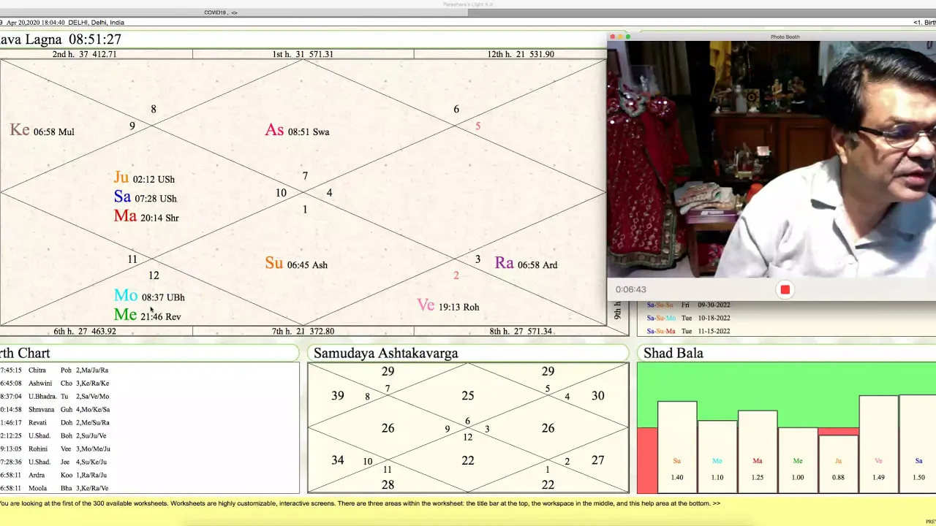Click the '6th h. 27 463.92' house footer
Screen dimensions: 936x526
(x=85, y=332)
